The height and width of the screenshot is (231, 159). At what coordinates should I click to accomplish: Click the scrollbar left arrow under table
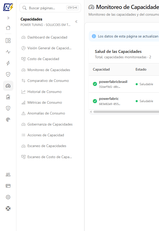[x=91, y=112]
